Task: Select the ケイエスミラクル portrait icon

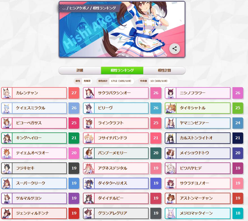Action: tap(7, 108)
